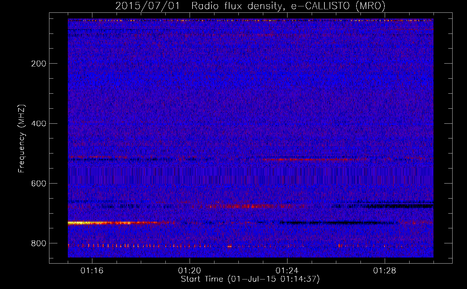
Task: Click the 01:20 time tick label
Action: coord(190,271)
